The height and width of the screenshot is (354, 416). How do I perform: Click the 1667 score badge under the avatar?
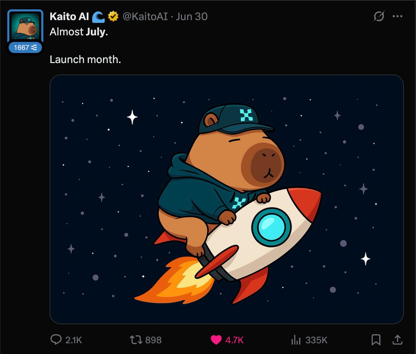click(25, 48)
